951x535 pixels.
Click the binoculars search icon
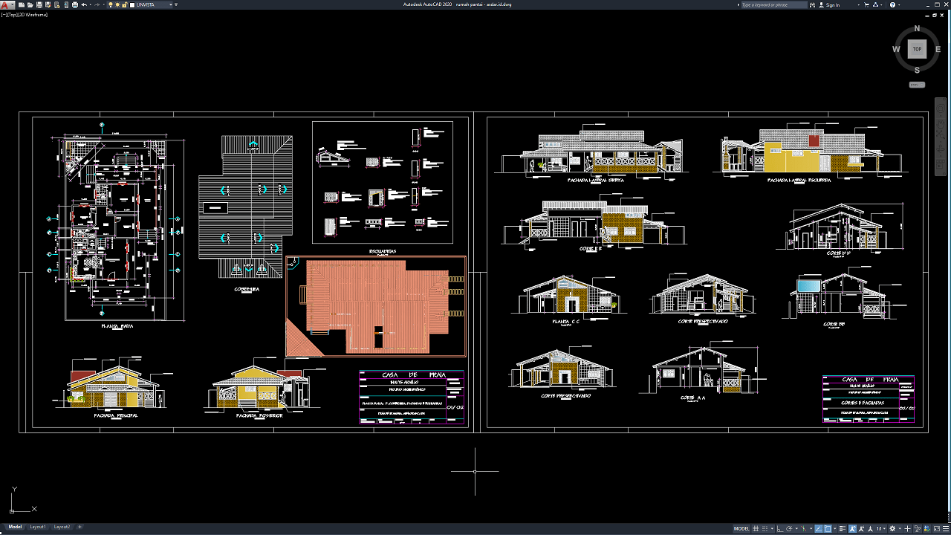click(813, 4)
